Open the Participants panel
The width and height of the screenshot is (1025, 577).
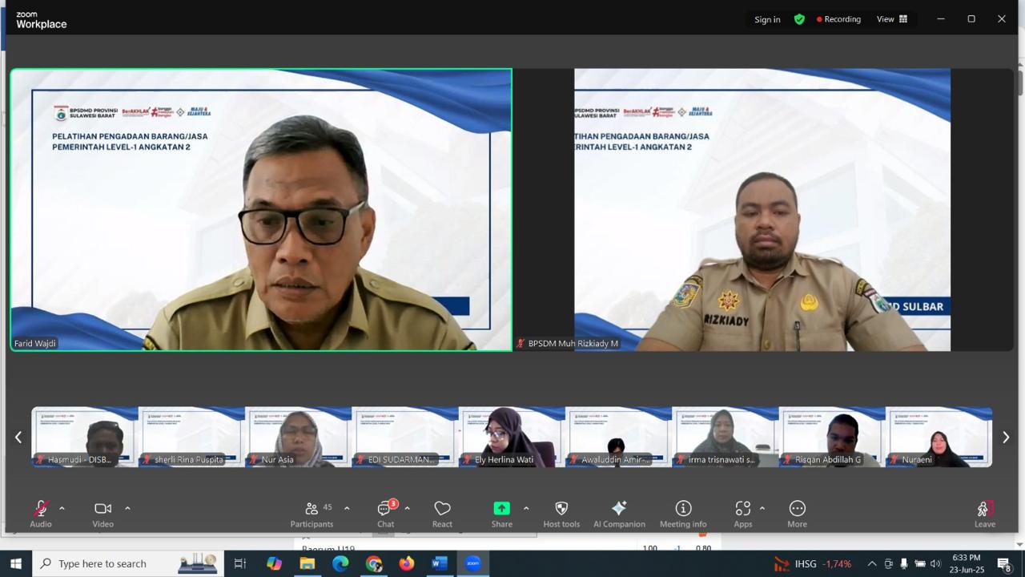[x=312, y=514]
